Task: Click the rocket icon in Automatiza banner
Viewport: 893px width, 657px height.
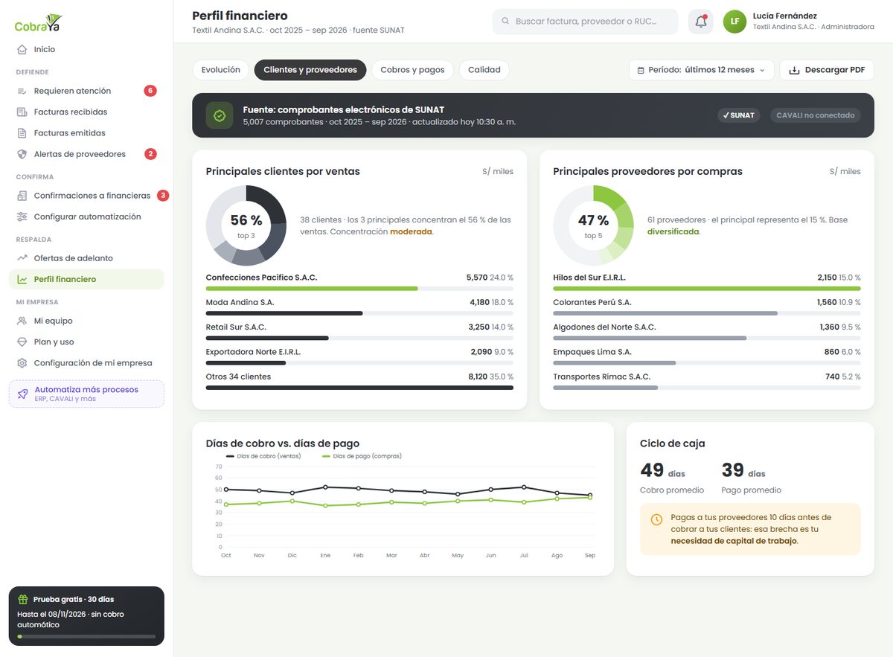Action: [22, 394]
